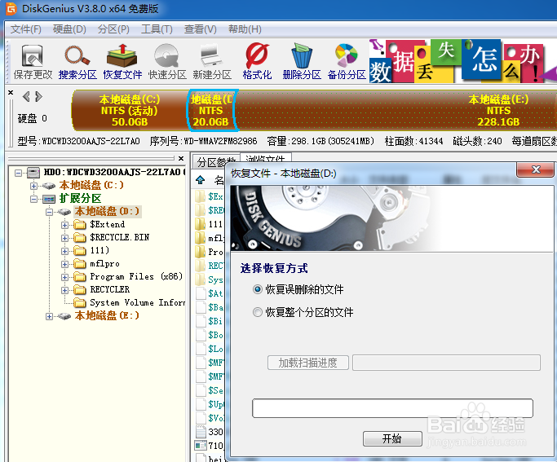Viewport: 557px width, 462px height.
Task: Click the New Partition (新建分区) icon
Action: [x=212, y=62]
